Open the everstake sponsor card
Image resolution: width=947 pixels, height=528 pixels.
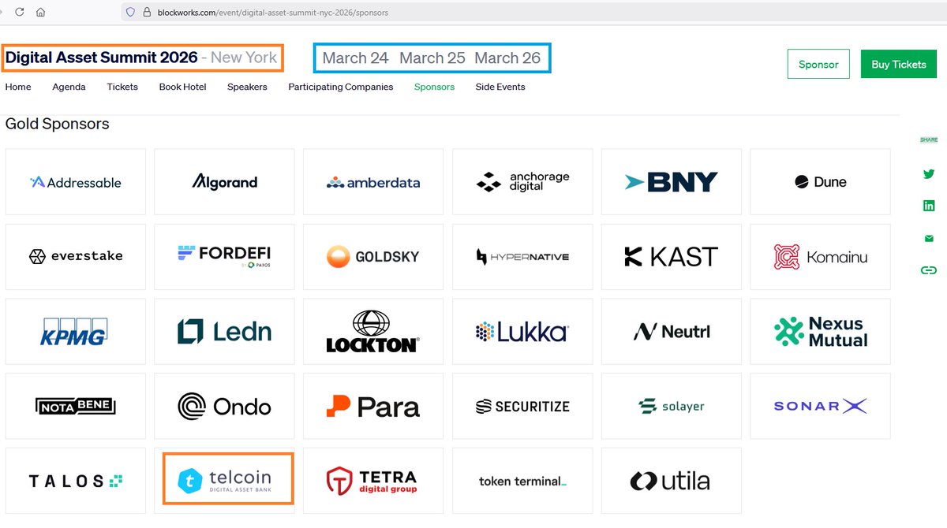pos(76,256)
